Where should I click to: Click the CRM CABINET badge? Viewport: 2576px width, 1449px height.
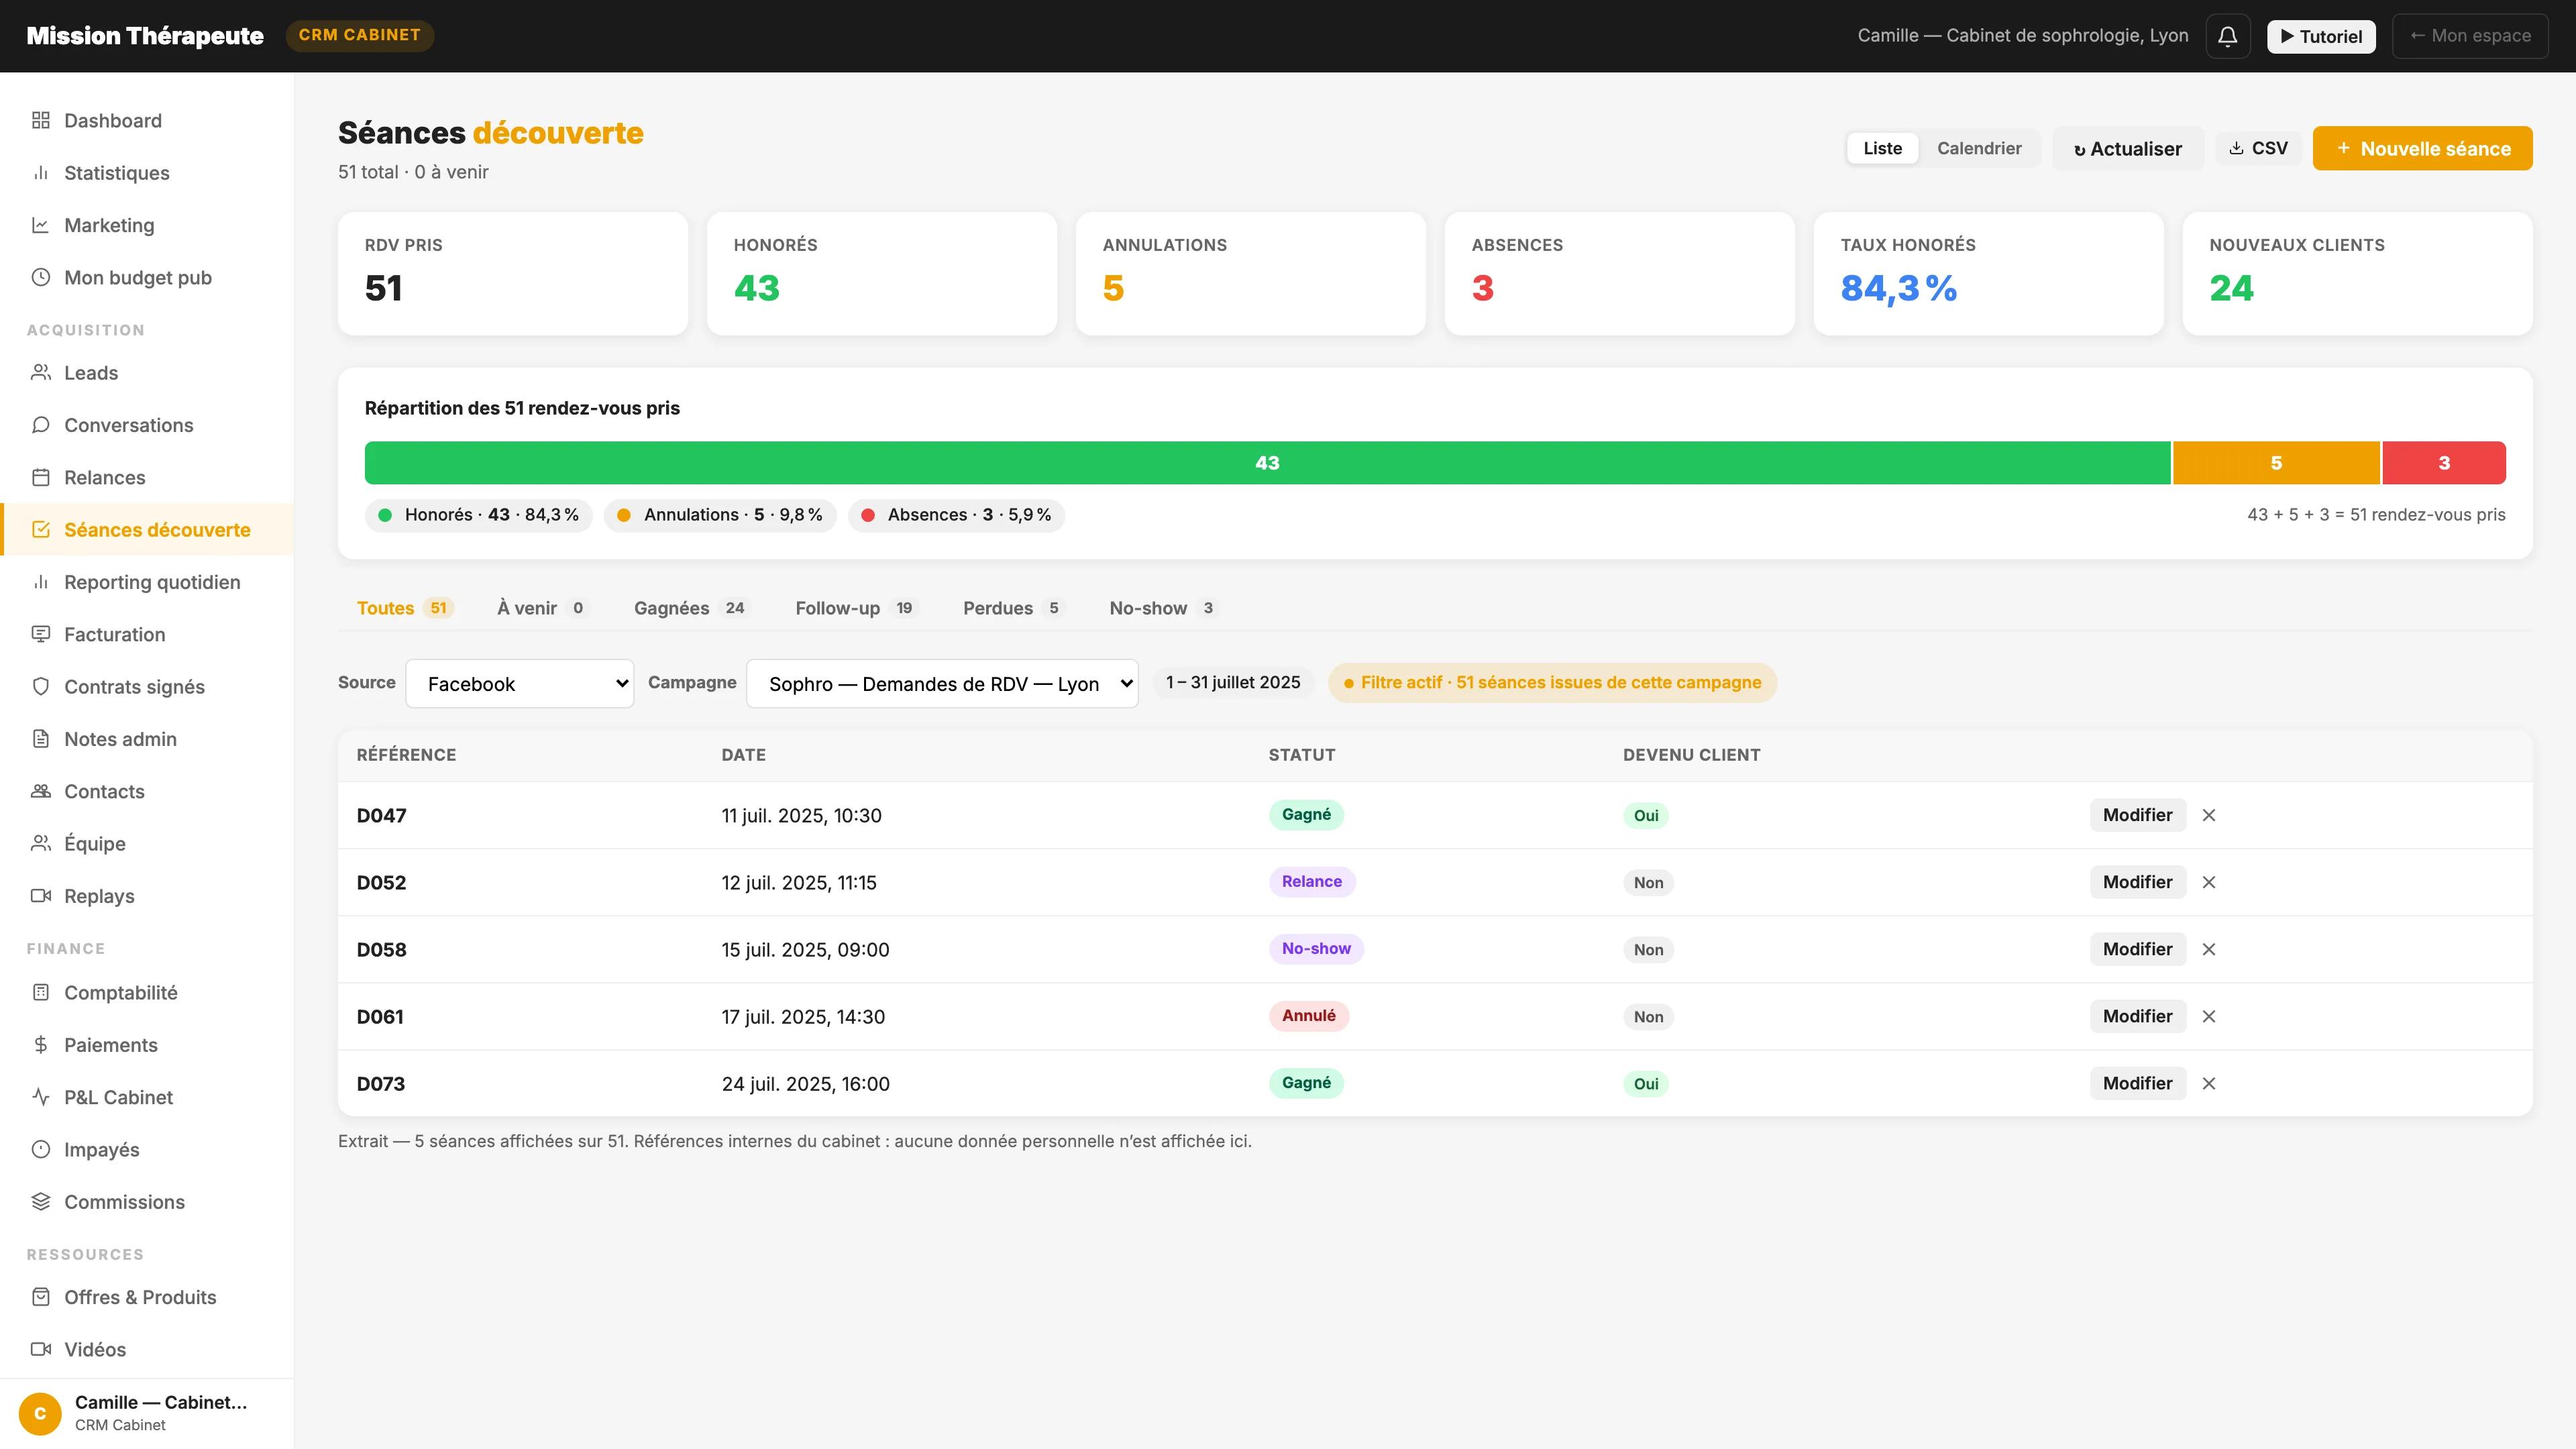coord(360,35)
